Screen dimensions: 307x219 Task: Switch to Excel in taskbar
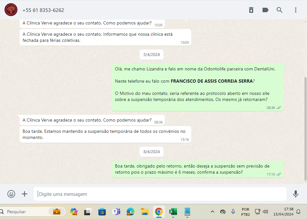coord(173,212)
